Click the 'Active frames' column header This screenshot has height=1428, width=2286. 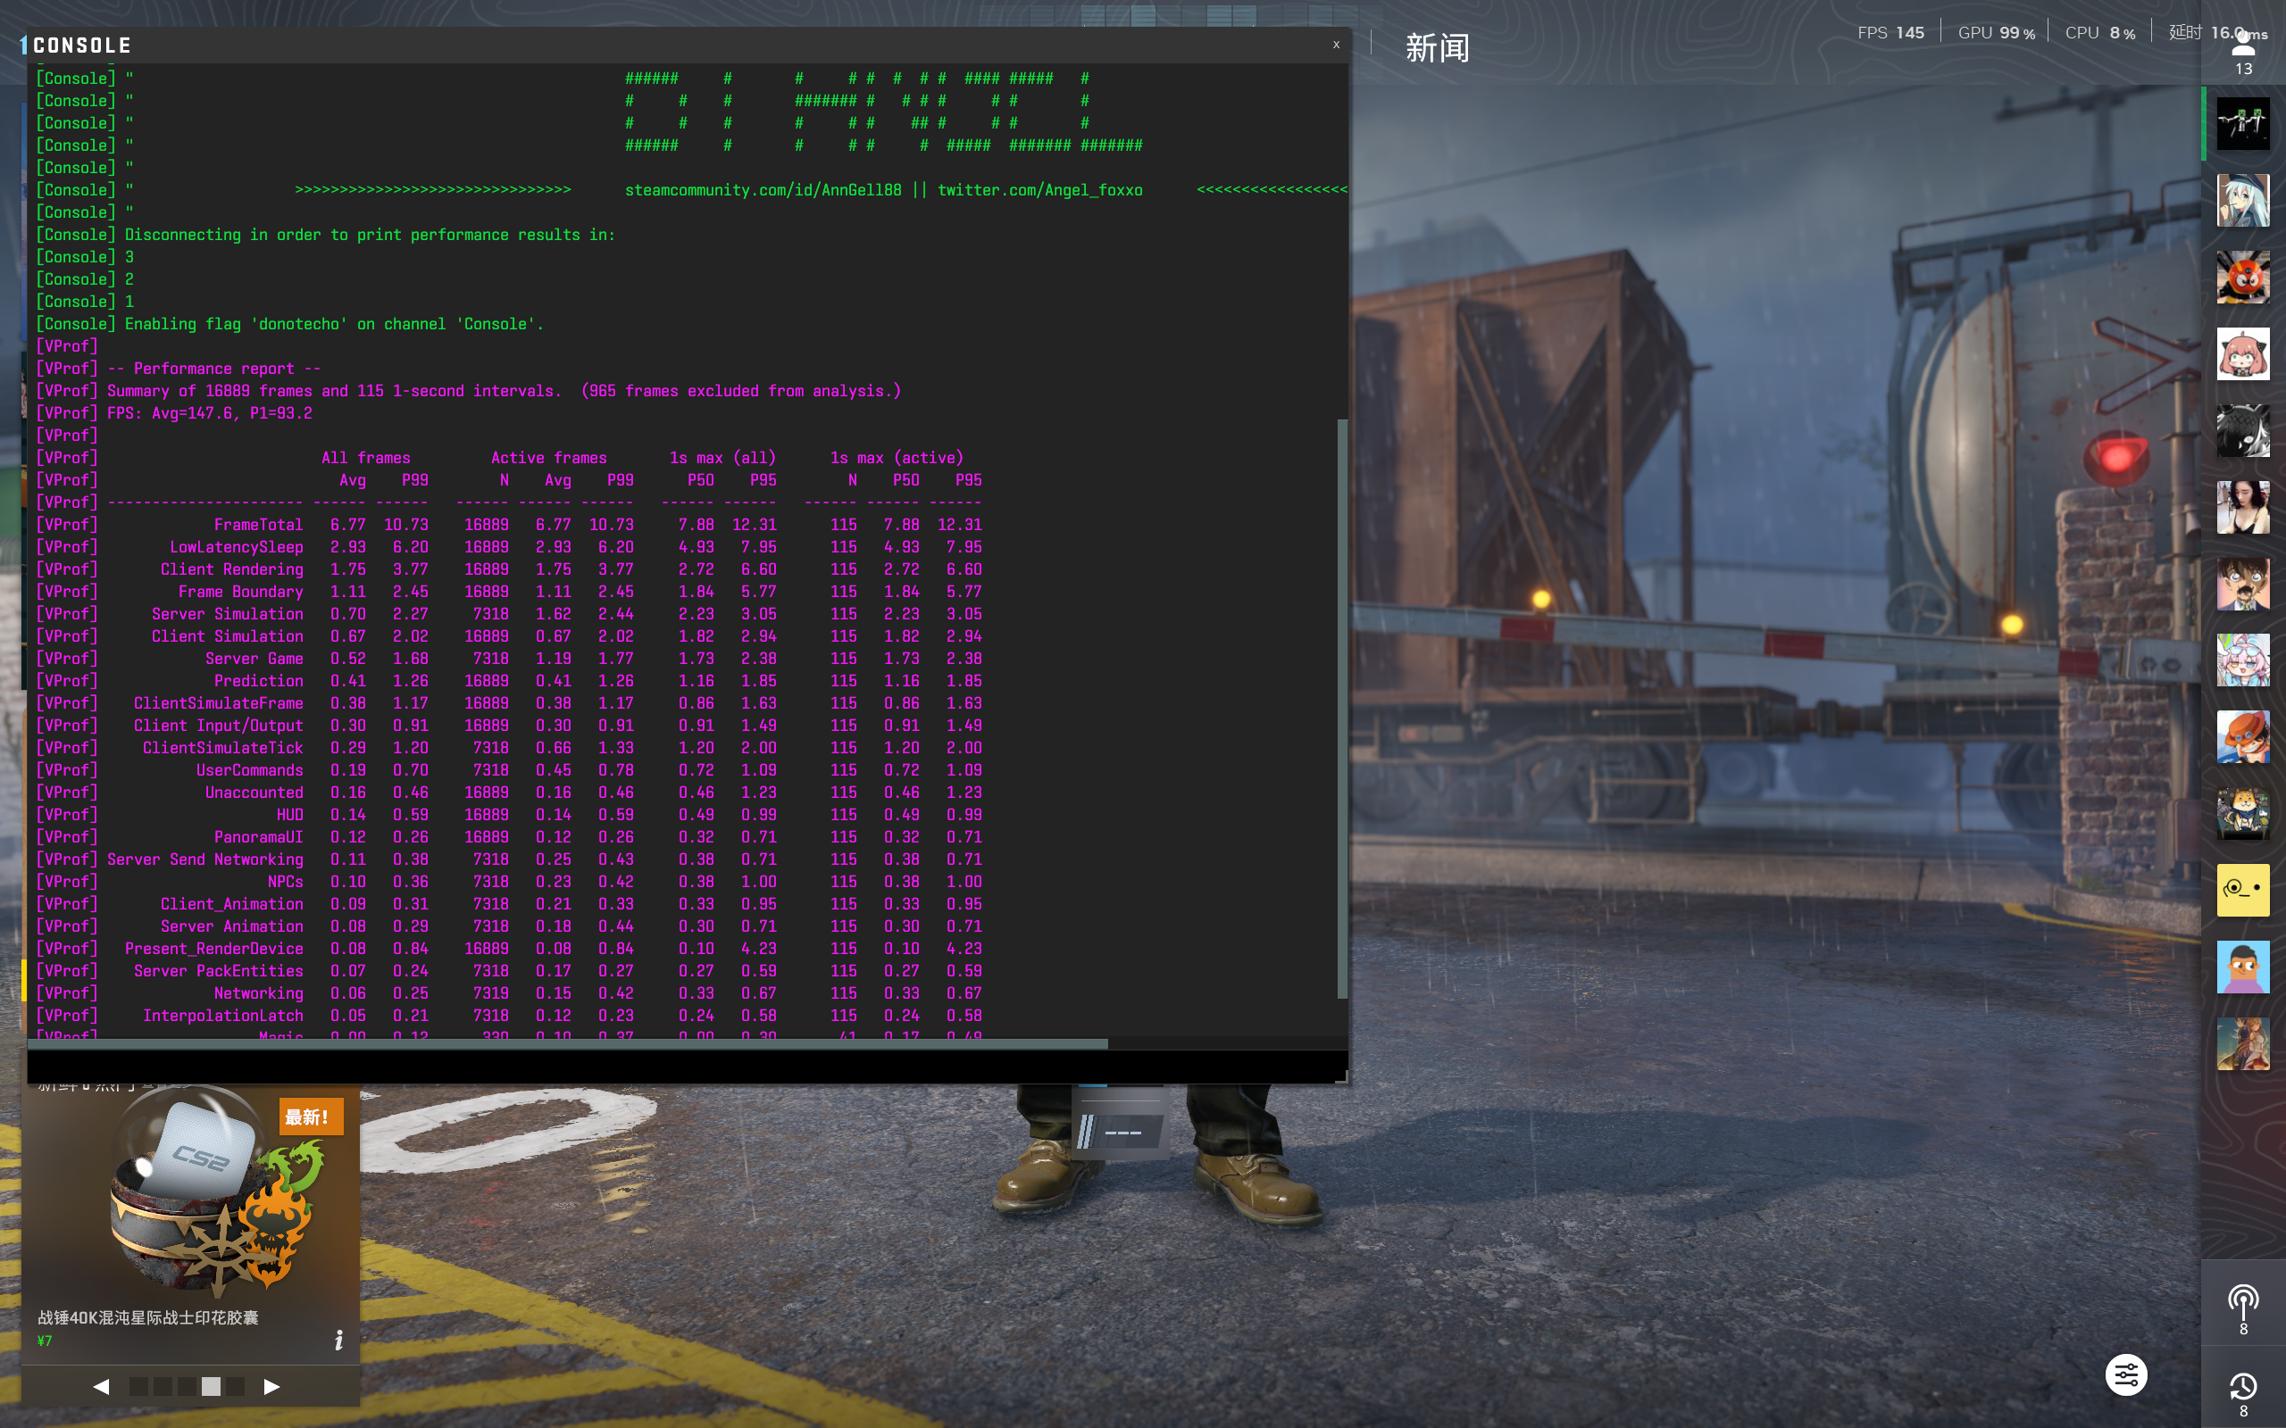pyautogui.click(x=549, y=458)
